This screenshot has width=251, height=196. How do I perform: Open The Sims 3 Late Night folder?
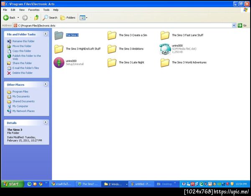click(112, 63)
